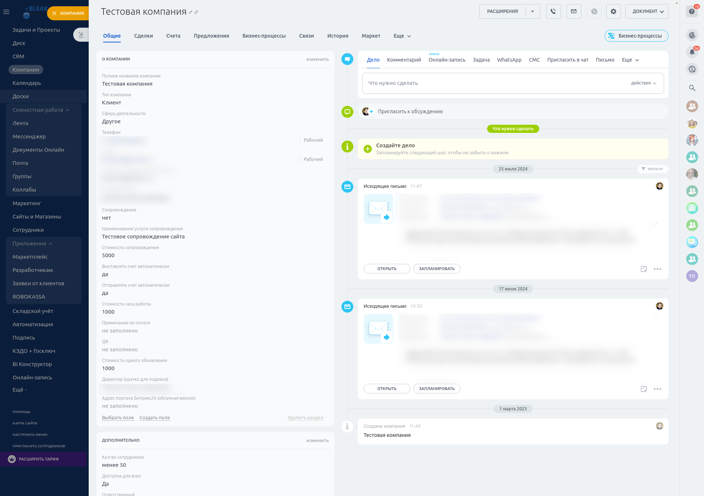Expand Еще in activity editor tabs
The width and height of the screenshot is (704, 496).
630,60
